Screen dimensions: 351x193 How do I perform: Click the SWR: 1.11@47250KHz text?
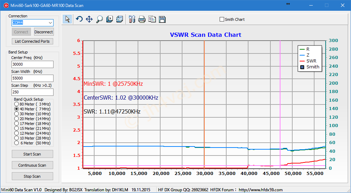pyautogui.click(x=112, y=111)
